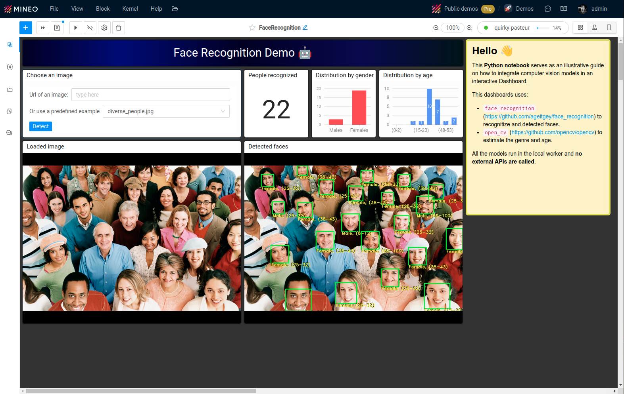Rename the notebook with the pencil edit icon
624x394 pixels.
[x=305, y=28]
